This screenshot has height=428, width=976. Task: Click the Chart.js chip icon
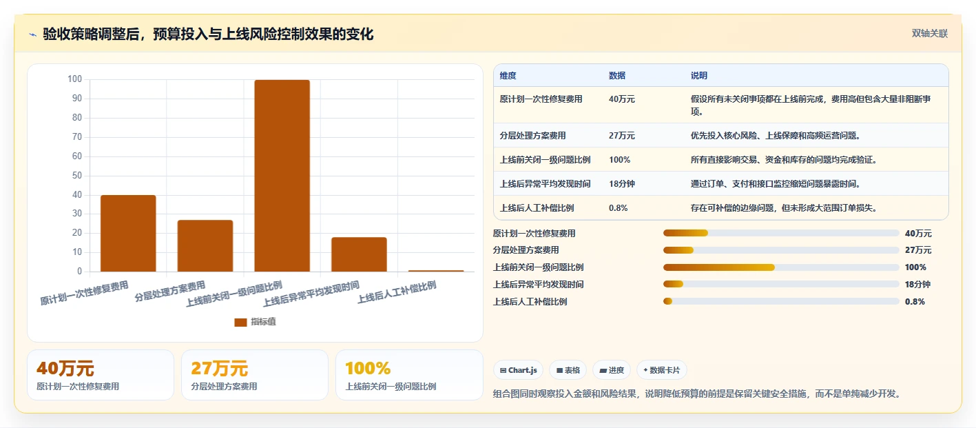tap(503, 370)
